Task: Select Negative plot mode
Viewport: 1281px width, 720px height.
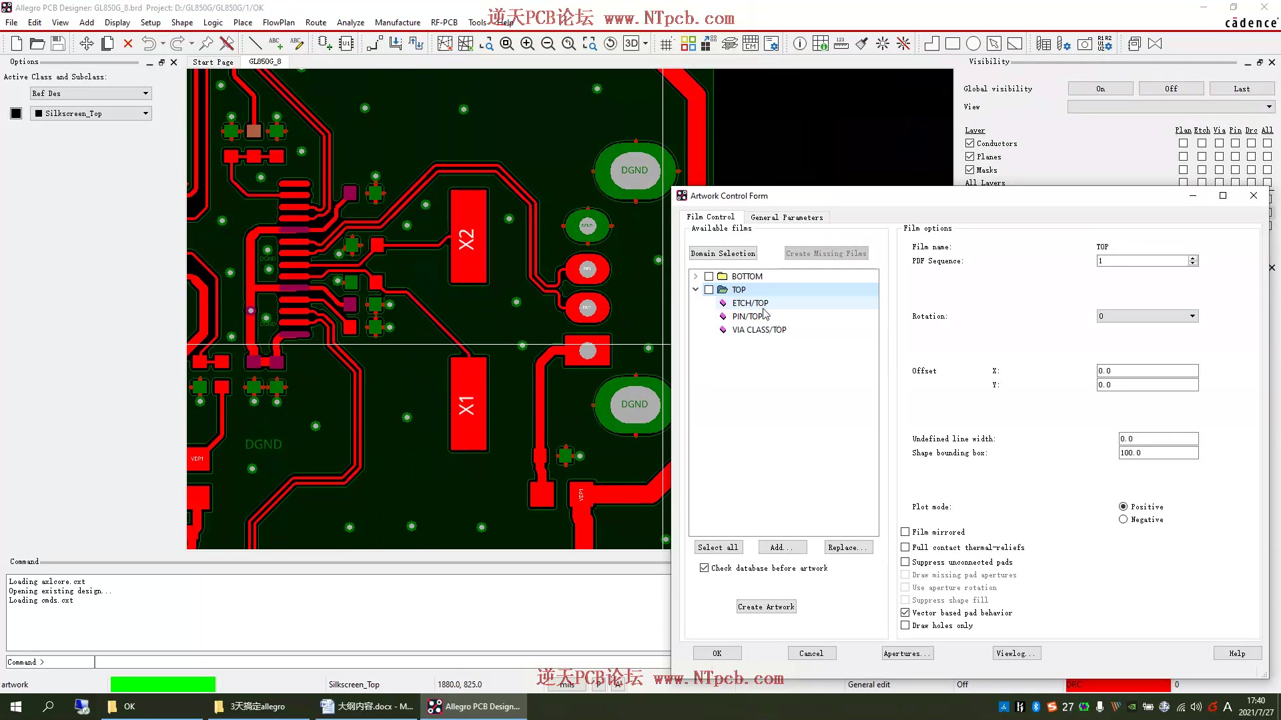Action: point(1123,519)
